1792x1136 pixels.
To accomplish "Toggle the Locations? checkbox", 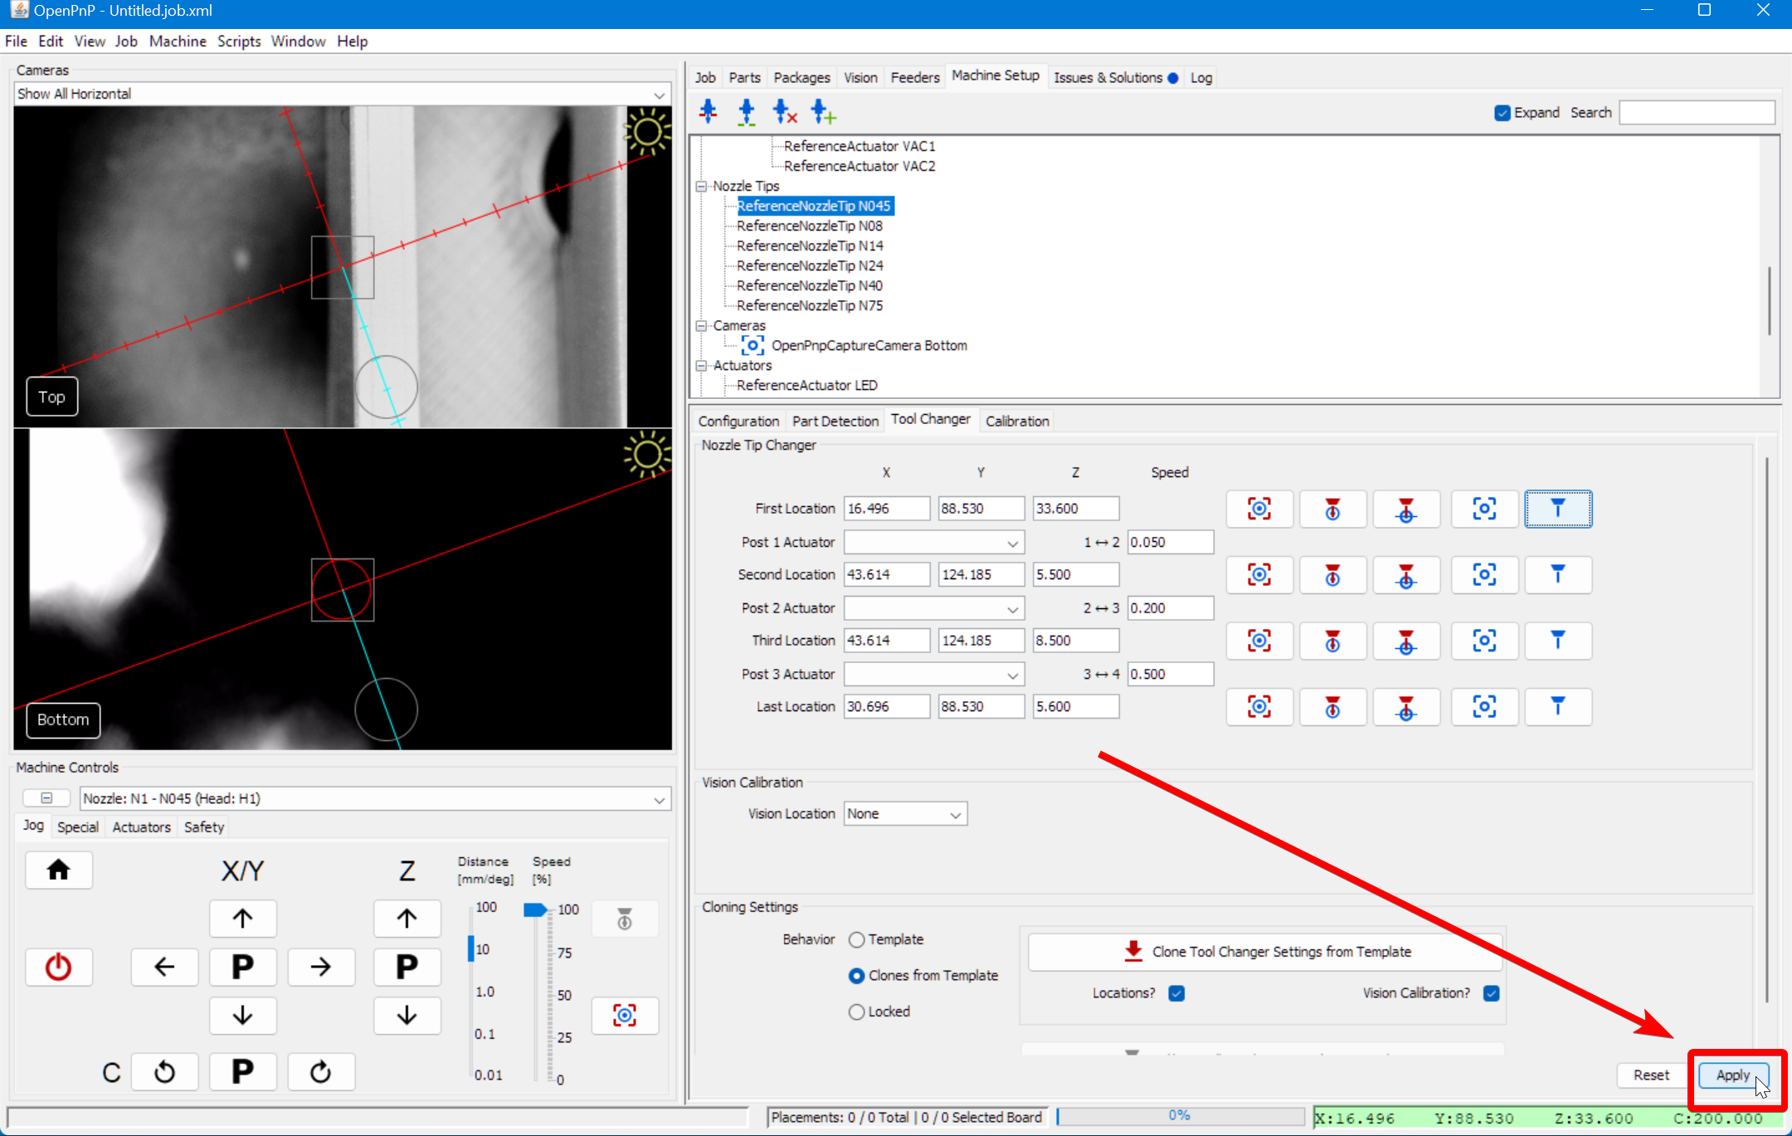I will 1176,993.
